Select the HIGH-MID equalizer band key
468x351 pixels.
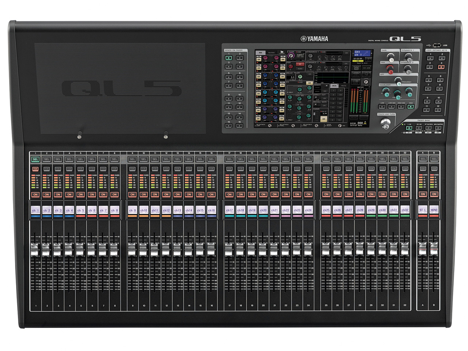(401, 106)
